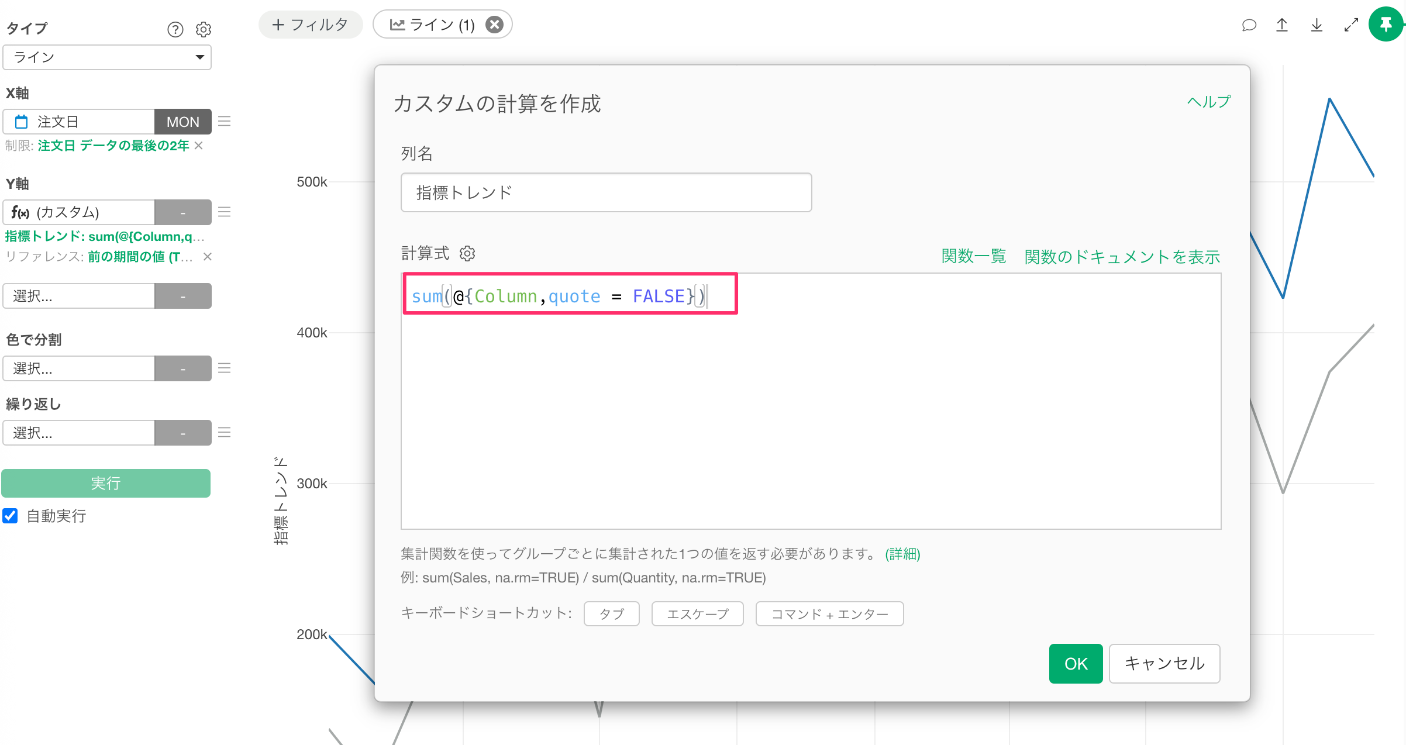Click the タブ shortcut key
The width and height of the screenshot is (1406, 745).
coord(612,613)
